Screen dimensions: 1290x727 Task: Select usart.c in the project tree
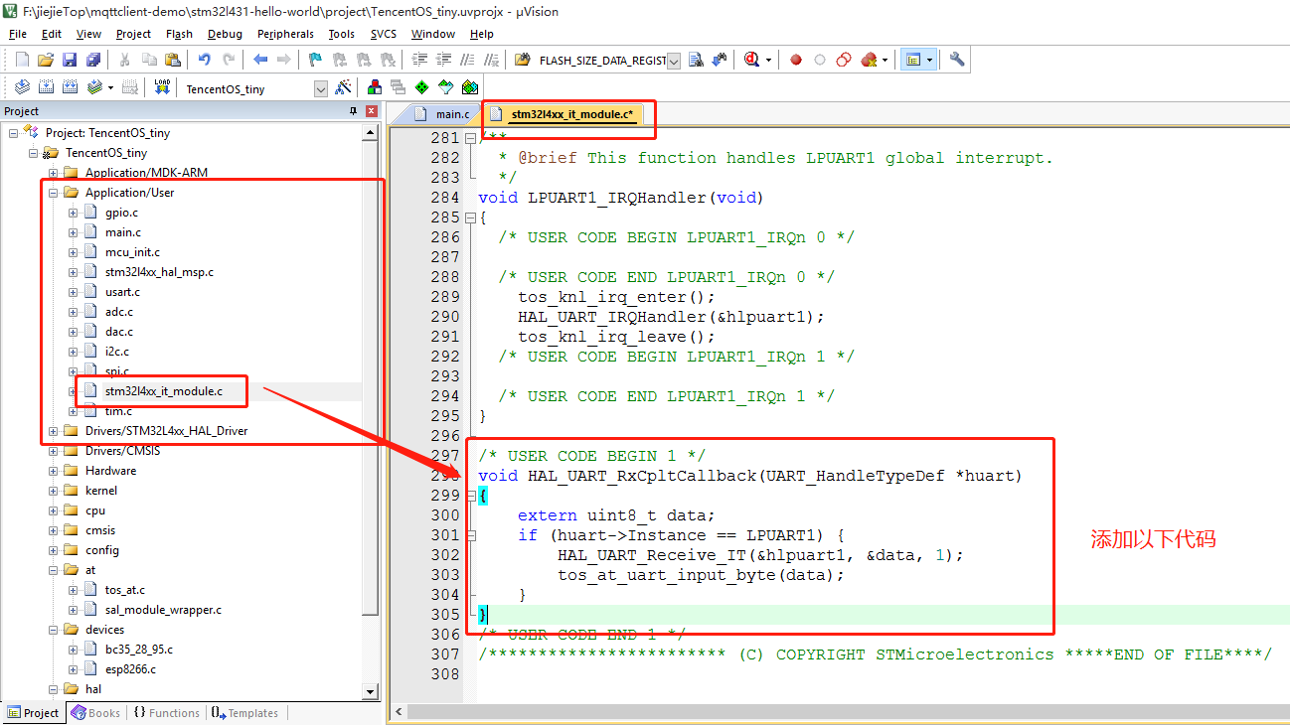(x=122, y=292)
